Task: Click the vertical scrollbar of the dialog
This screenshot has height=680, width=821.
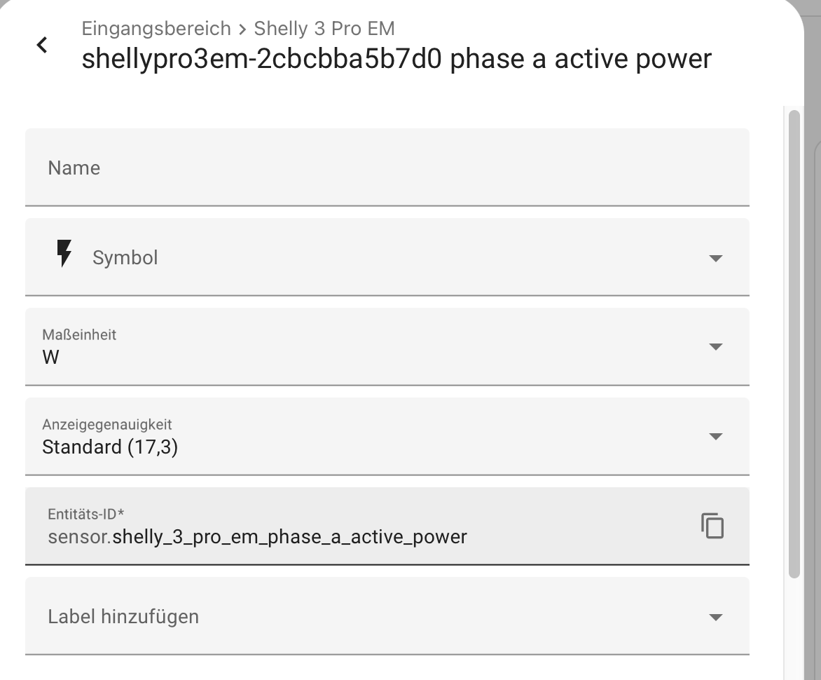Action: point(794,344)
